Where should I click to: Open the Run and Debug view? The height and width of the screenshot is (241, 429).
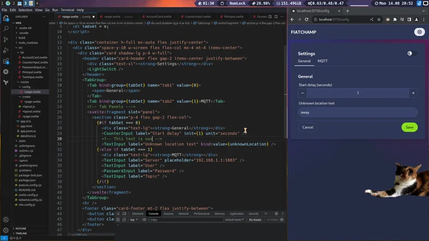pos(6,50)
